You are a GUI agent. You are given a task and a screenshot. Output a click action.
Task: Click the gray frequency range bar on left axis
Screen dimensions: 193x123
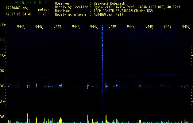point(6,86)
